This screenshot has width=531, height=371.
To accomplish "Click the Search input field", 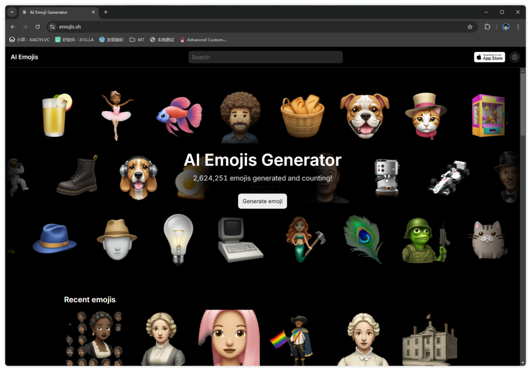I will pos(265,57).
